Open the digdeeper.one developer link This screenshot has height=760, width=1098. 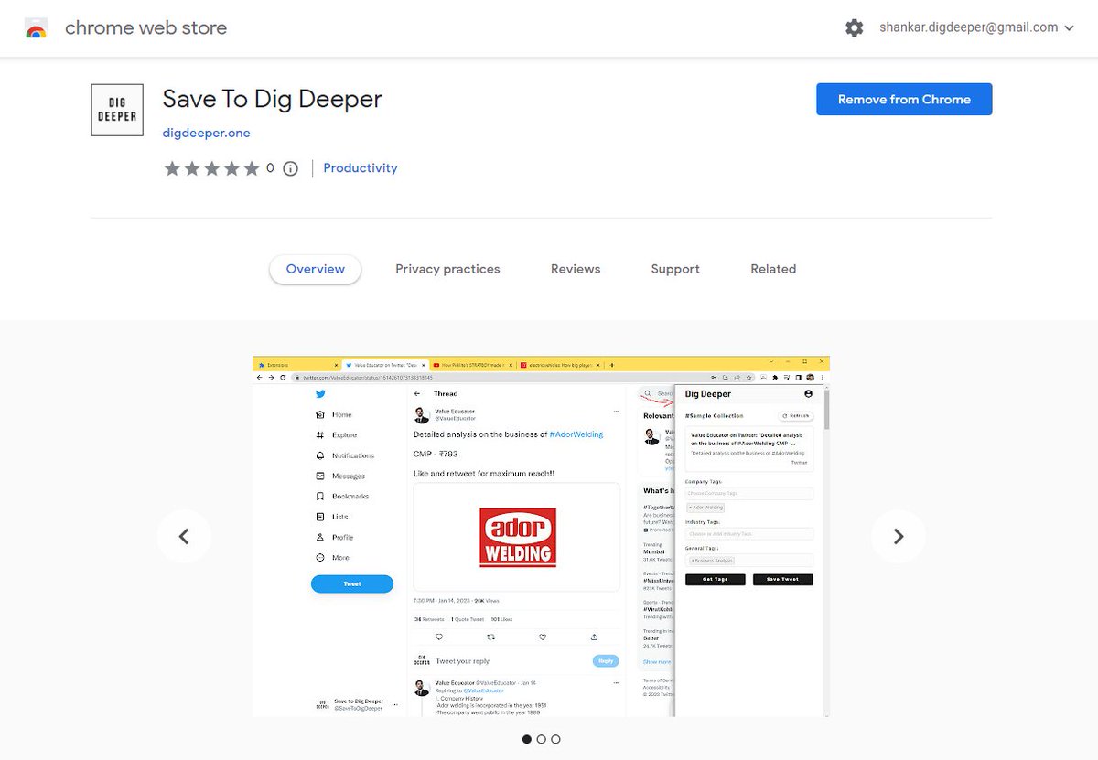click(206, 132)
